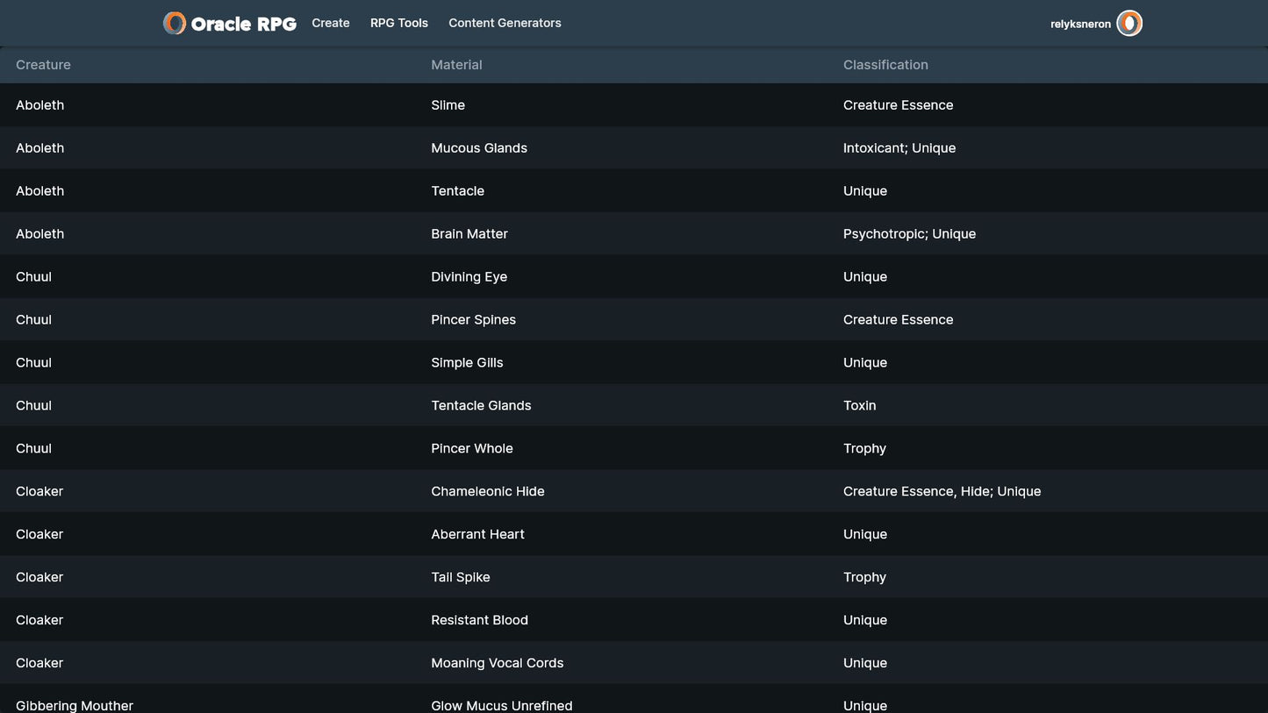Viewport: 1268px width, 713px height.
Task: Click the Gibbering Mouther creature cell
Action: [x=75, y=705]
